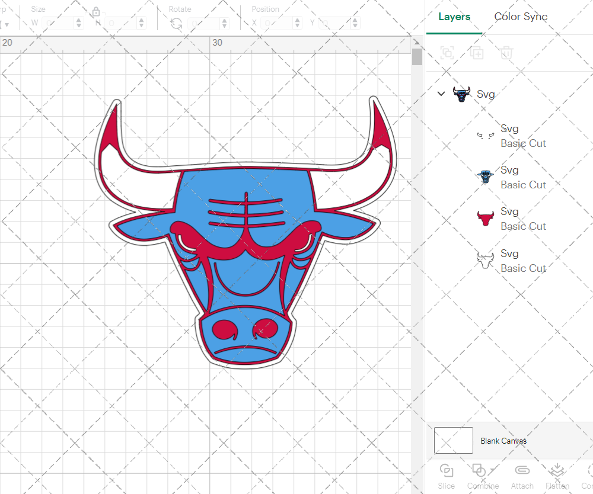Click the Height stepper arrows

[x=142, y=23]
